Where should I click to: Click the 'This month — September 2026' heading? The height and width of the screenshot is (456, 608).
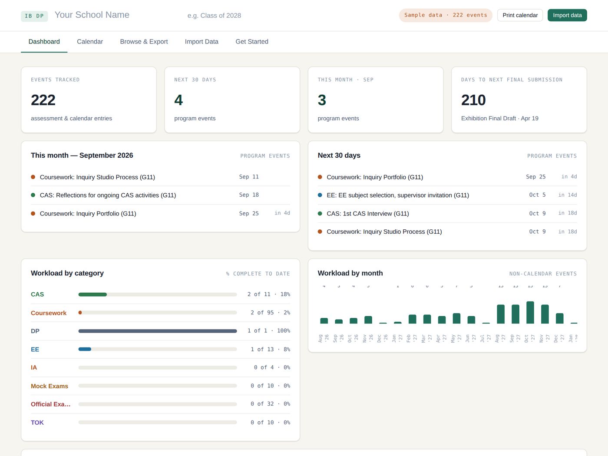click(82, 155)
